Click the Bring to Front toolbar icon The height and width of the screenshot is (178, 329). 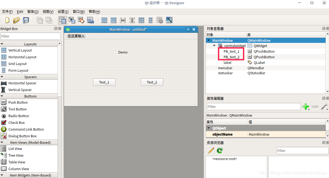pyautogui.click(x=49, y=20)
